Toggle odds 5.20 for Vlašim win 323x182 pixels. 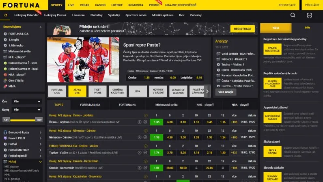pos(183,153)
